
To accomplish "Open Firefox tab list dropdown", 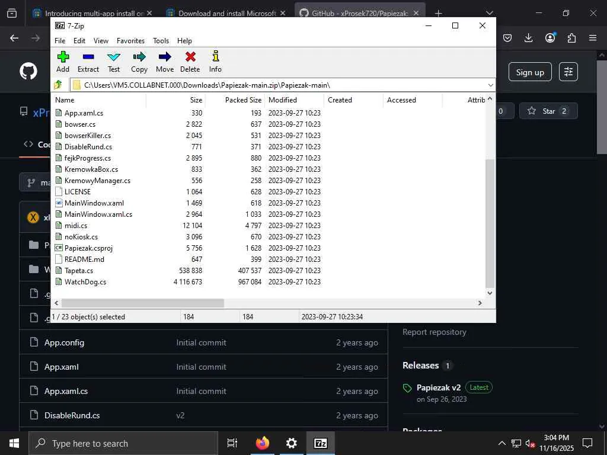I will [489, 13].
